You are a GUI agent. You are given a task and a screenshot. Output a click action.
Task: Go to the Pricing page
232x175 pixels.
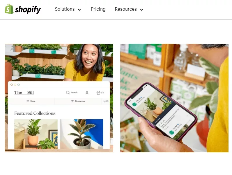(x=98, y=9)
